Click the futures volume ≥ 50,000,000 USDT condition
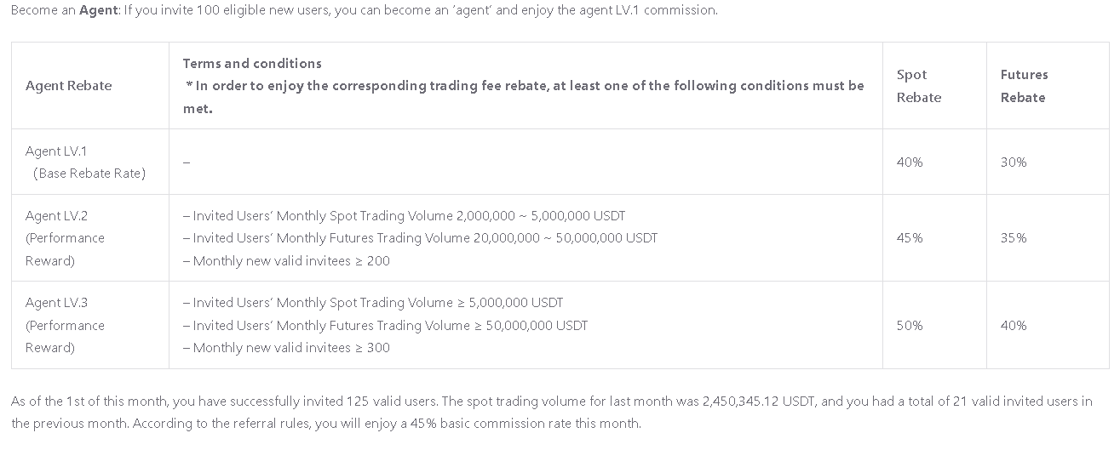The image size is (1120, 450). tap(385, 326)
